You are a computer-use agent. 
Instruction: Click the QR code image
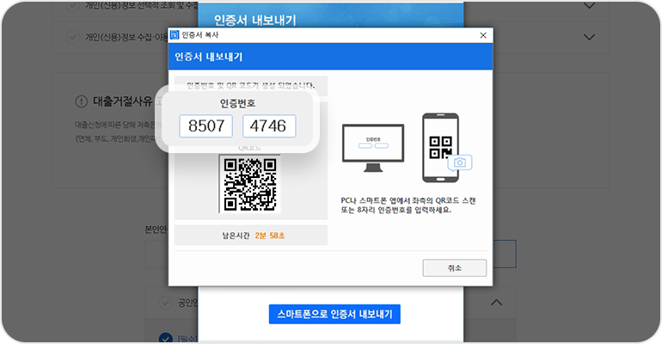pos(250,183)
